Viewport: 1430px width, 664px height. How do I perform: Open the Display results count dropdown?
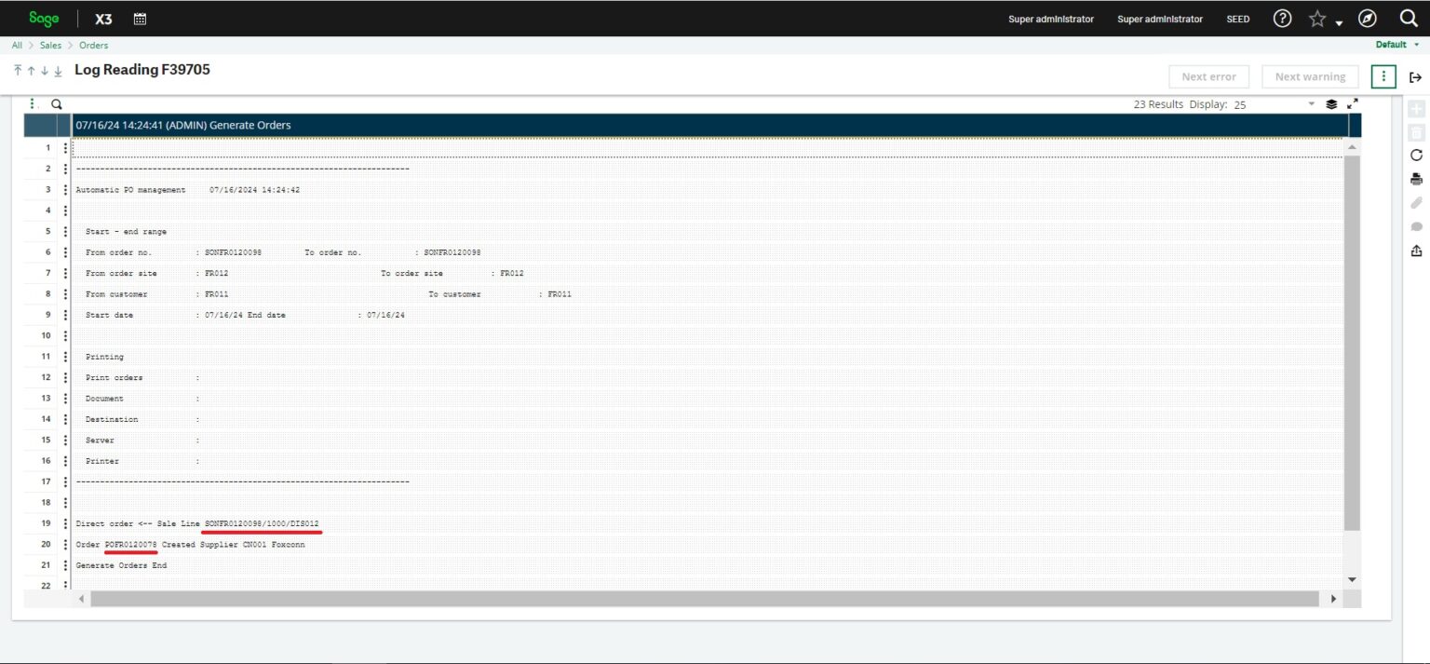click(1311, 103)
